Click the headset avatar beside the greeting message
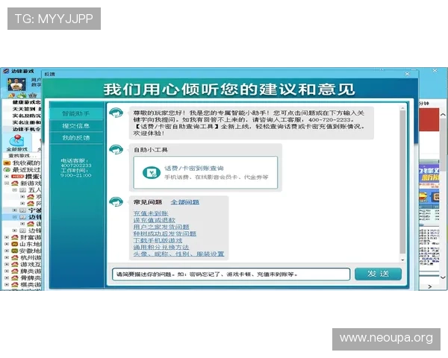Screen dimensions: 448x358 [x=116, y=113]
